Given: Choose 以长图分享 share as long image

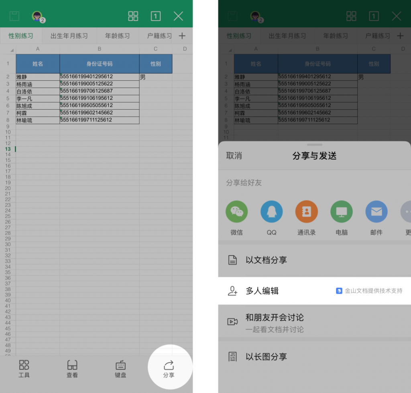Looking at the screenshot, I should pos(315,356).
